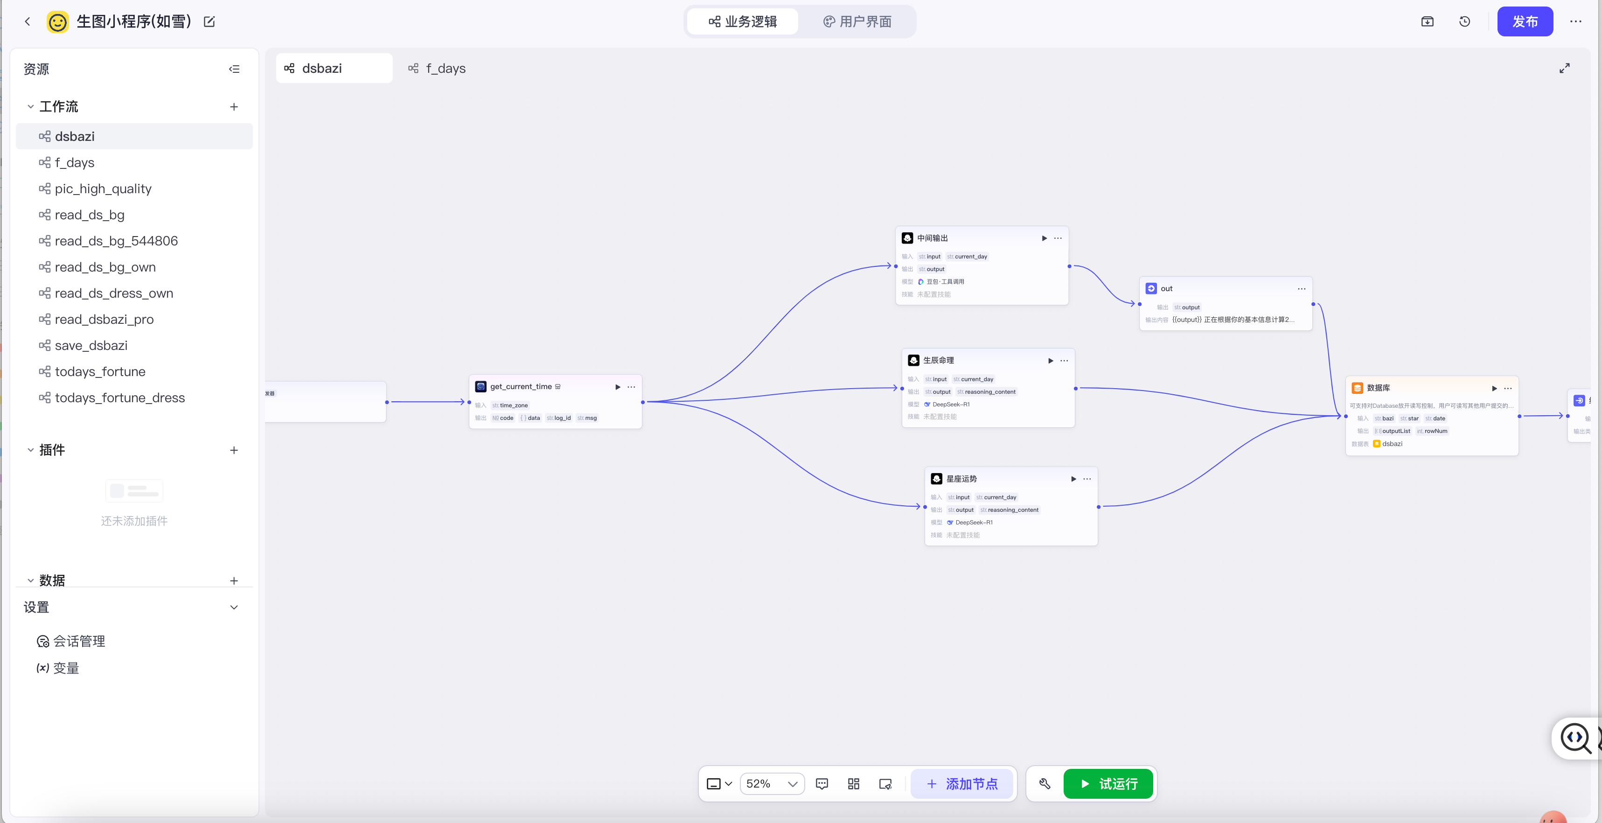Edit the project name pencil icon
This screenshot has width=1602, height=823.
click(209, 22)
